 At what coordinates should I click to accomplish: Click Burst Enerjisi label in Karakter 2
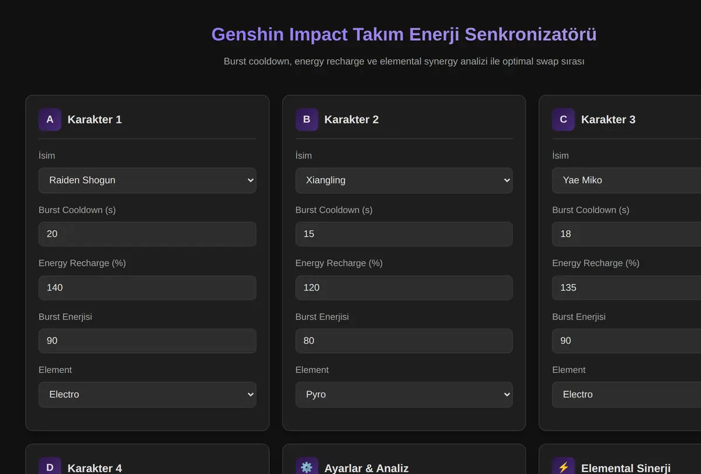(322, 317)
